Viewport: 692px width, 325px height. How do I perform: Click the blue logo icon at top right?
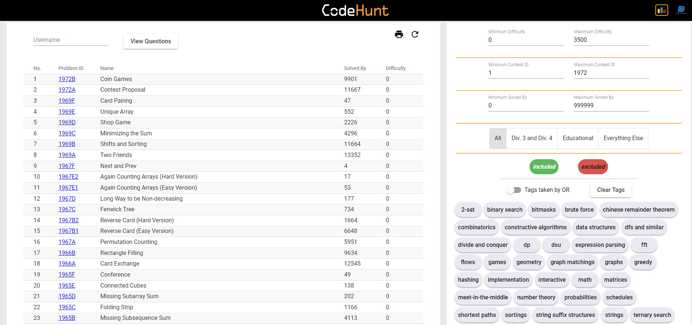click(x=681, y=10)
